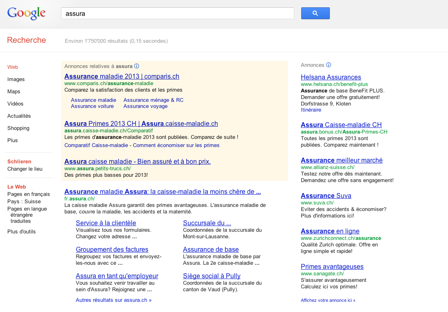The image size is (448, 312).
Task: Filter by 'Pages en français'
Action: coord(29,194)
